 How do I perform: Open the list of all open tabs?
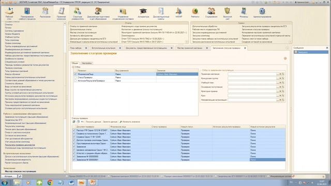point(287,48)
